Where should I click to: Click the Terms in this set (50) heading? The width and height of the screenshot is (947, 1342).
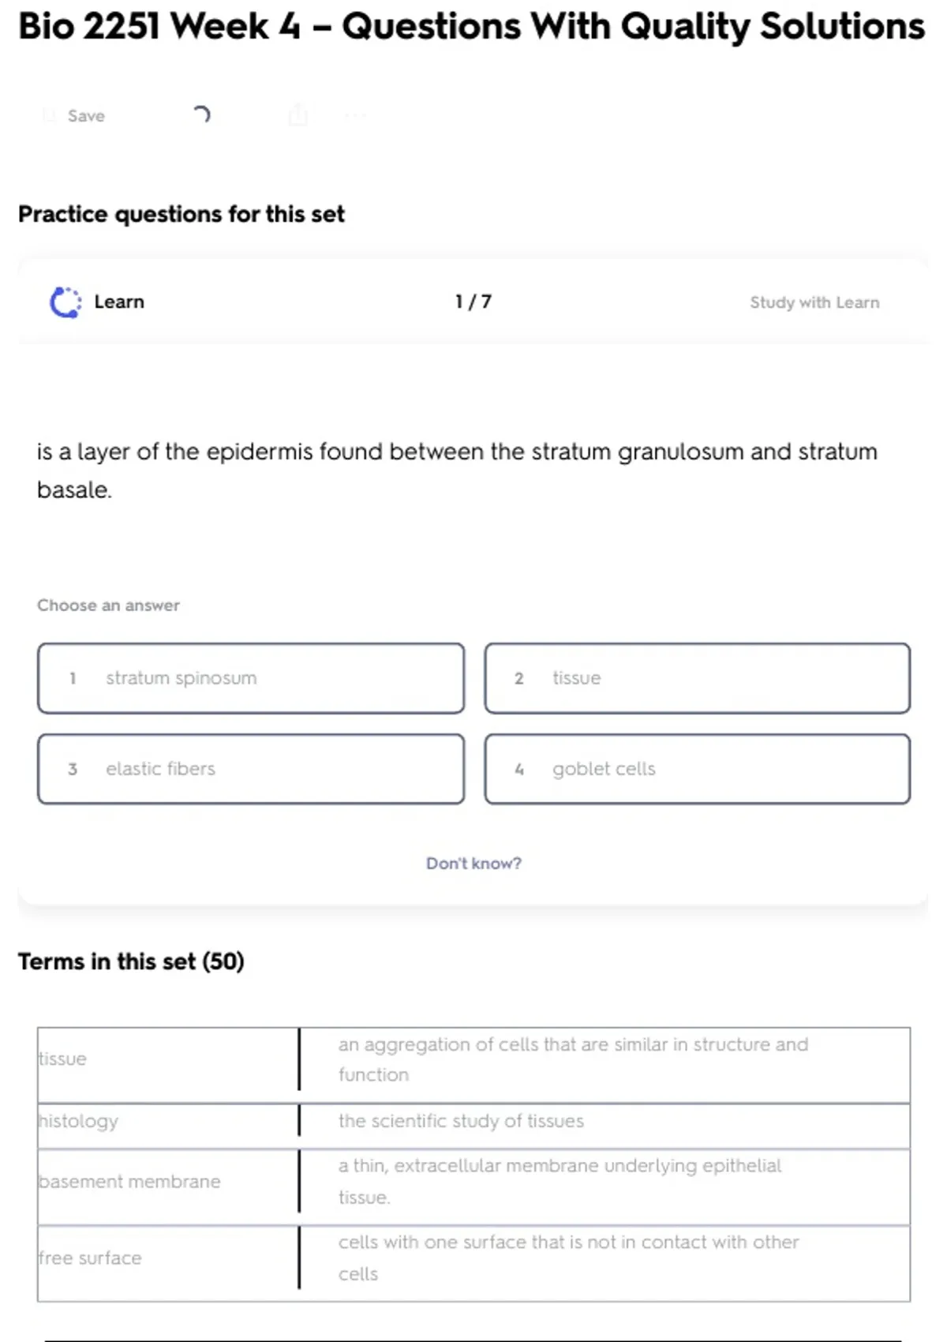pyautogui.click(x=131, y=962)
